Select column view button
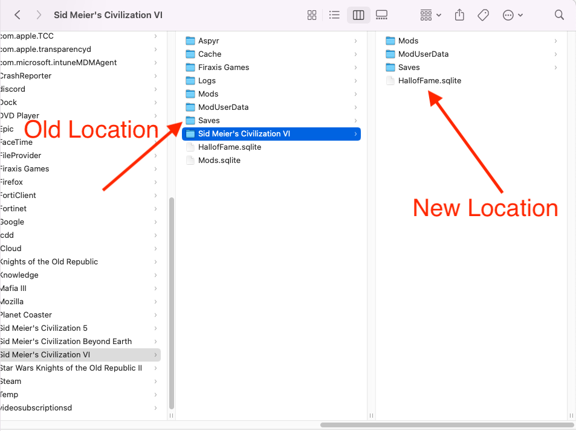 tap(358, 15)
